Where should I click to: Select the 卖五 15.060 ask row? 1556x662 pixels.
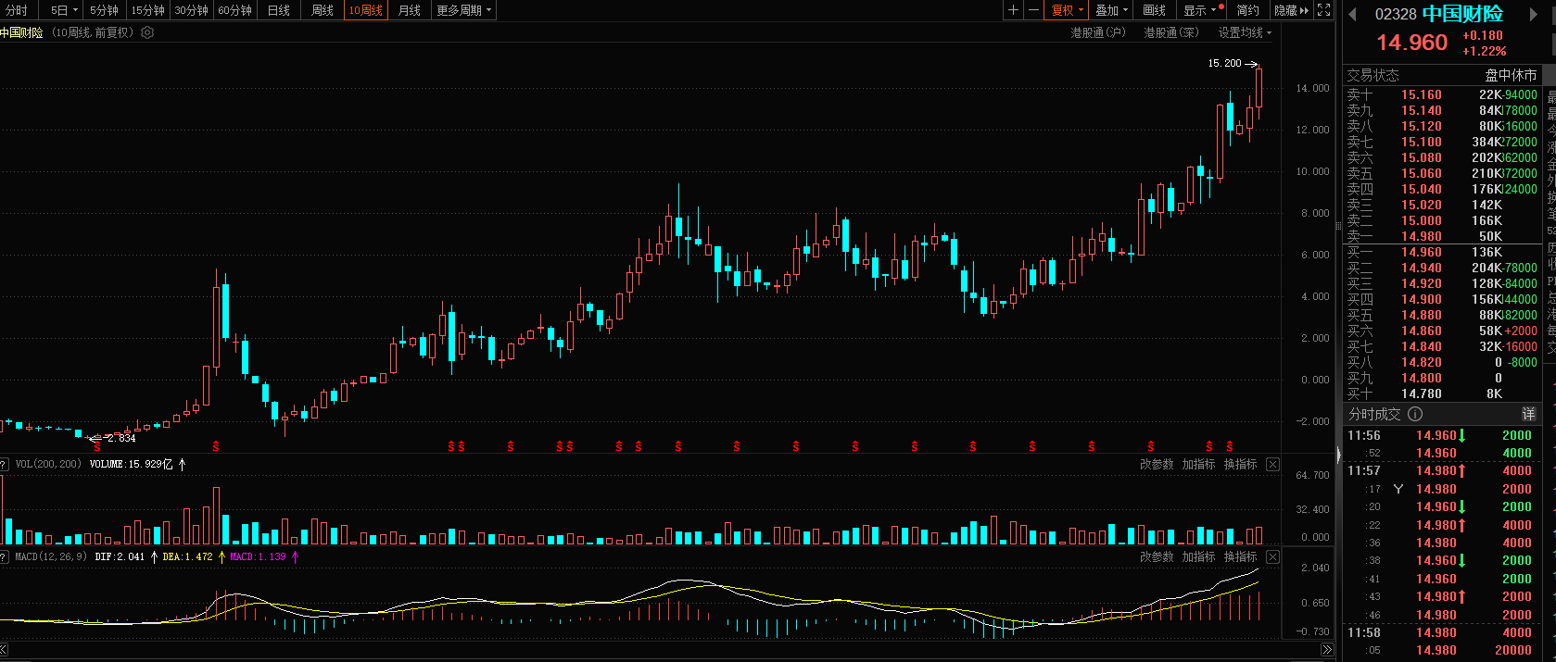point(1442,173)
